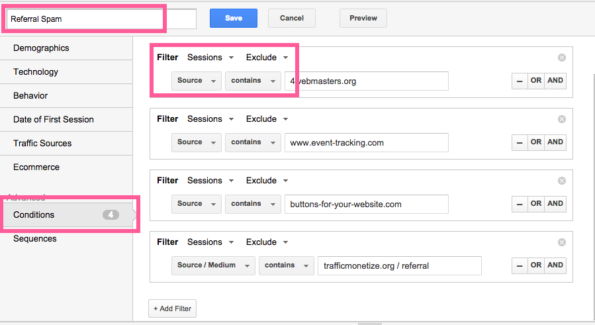Click minus button on 4webmasters.org condition row

pos(520,81)
